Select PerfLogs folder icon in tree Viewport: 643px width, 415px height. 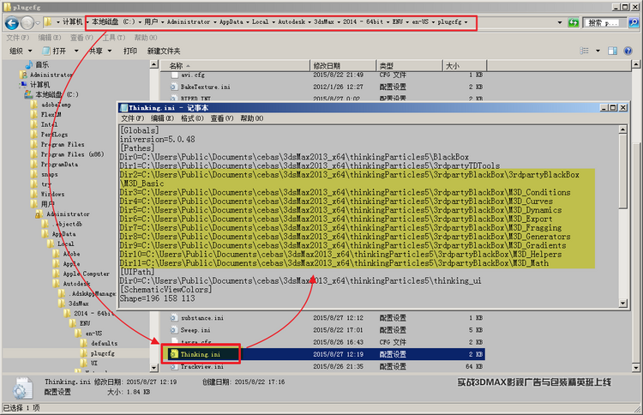click(x=34, y=135)
